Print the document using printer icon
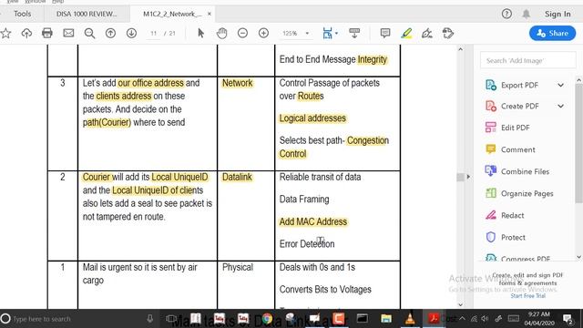This screenshot has height=328, width=583. point(47,33)
